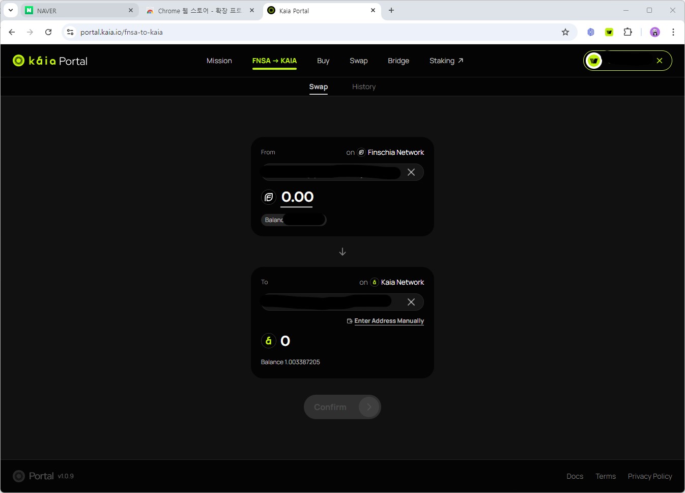Close the Chrome web store tab
Screen dimensions: 685x493
pyautogui.click(x=252, y=10)
